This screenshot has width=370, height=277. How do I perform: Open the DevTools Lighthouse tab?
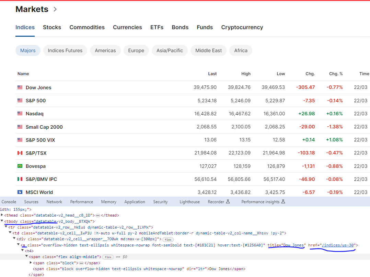coord(190,202)
